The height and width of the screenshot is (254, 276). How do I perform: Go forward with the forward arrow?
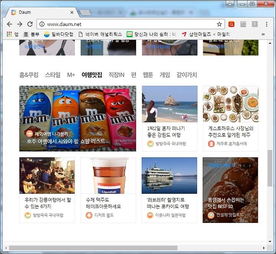[20, 24]
